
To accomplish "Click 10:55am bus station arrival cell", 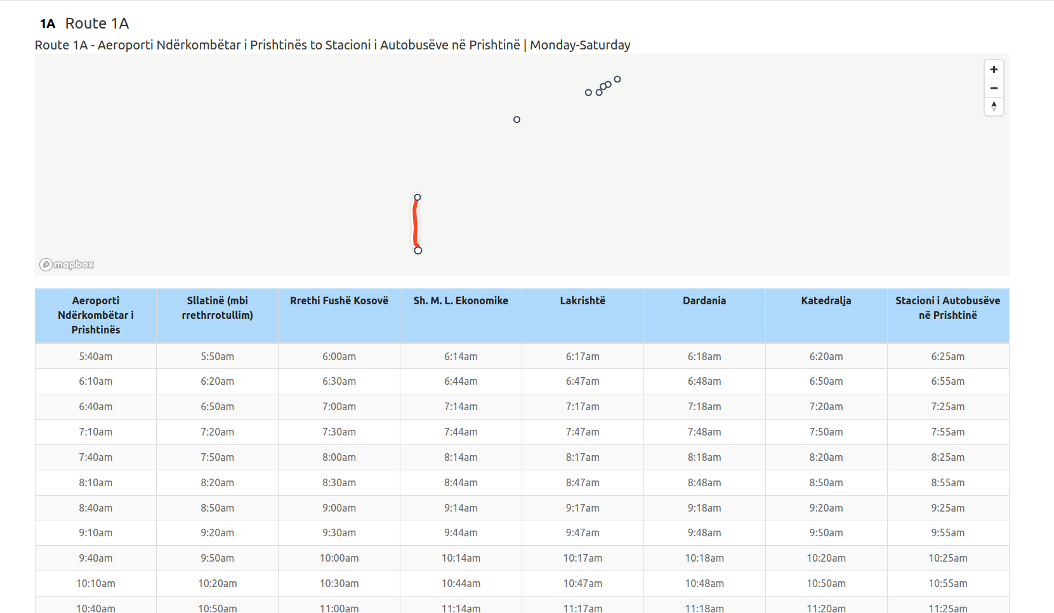I will [x=948, y=584].
